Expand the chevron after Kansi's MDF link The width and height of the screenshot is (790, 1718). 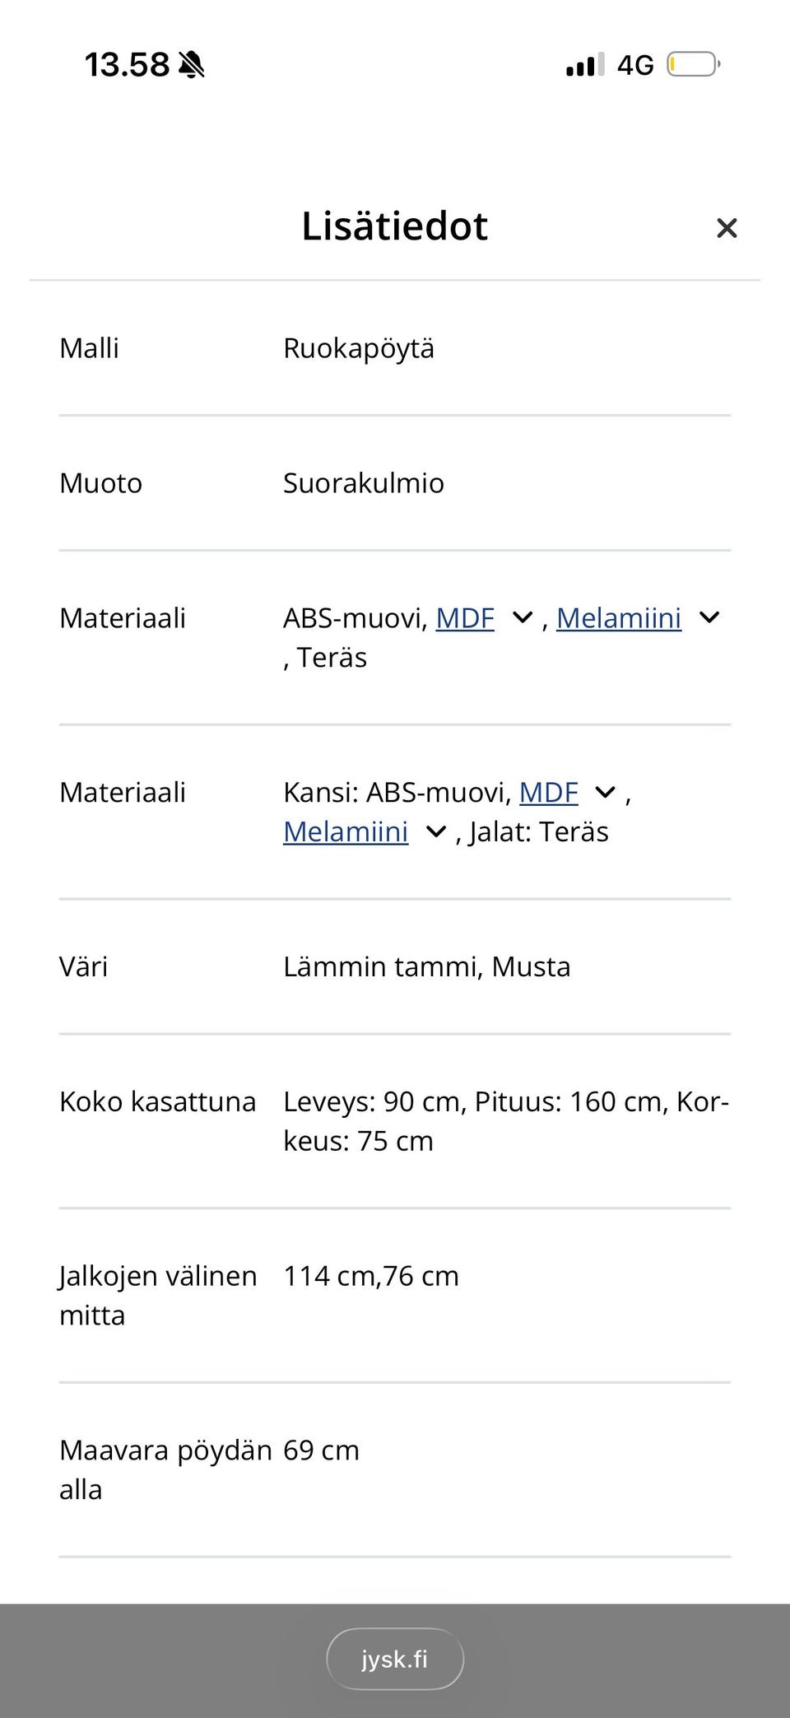tap(606, 792)
